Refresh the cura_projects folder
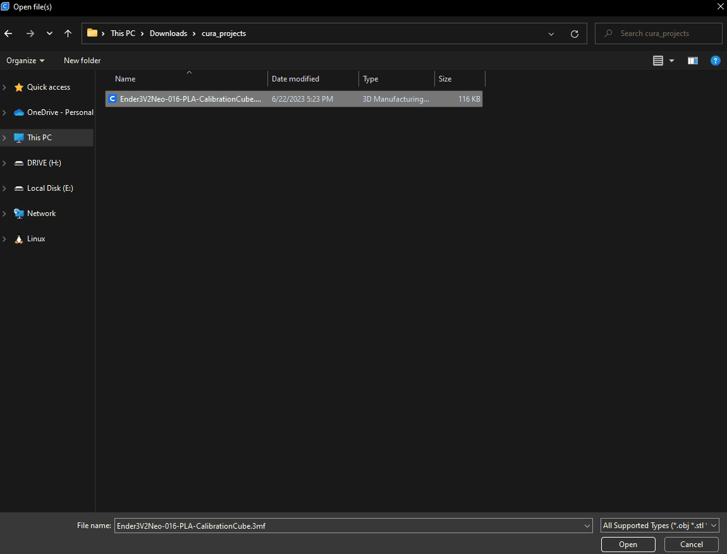Screen dimensions: 727x554 click(575, 34)
